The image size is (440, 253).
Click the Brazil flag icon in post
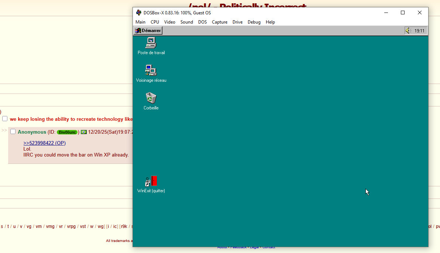(x=84, y=132)
